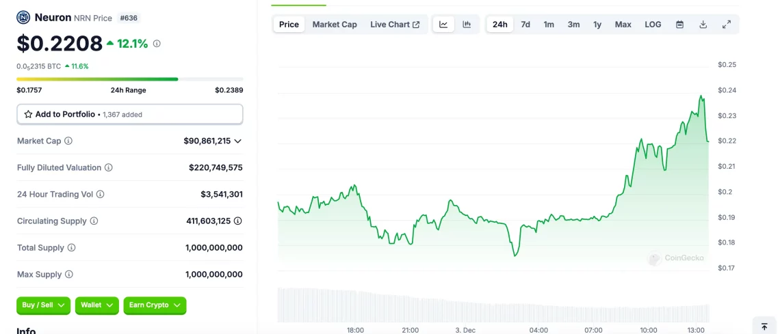Click the Market Cap info icon
780x334 pixels.
(68, 141)
